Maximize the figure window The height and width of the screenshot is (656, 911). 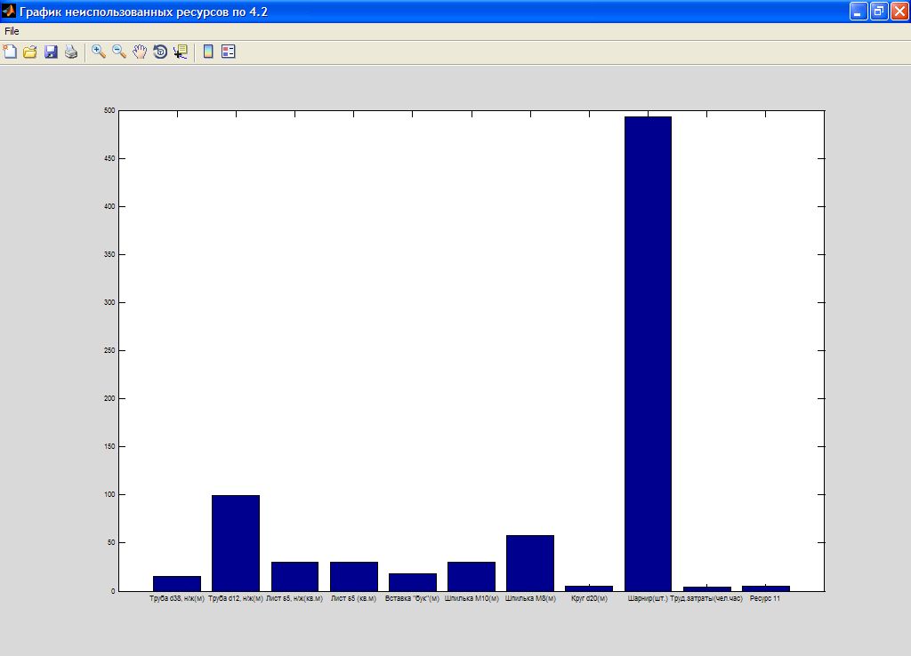[878, 11]
